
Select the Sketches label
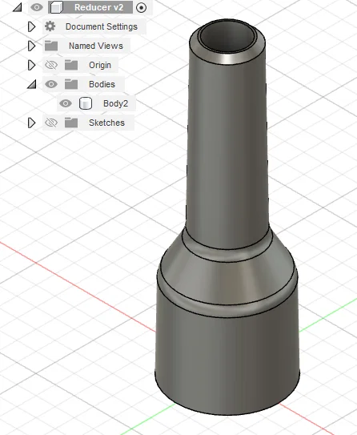[x=106, y=123]
